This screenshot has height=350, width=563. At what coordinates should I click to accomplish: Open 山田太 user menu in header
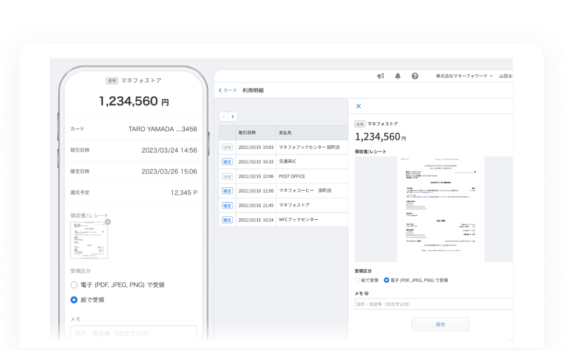(506, 76)
